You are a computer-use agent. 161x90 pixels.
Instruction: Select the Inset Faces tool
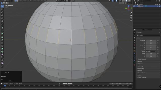[2, 37]
